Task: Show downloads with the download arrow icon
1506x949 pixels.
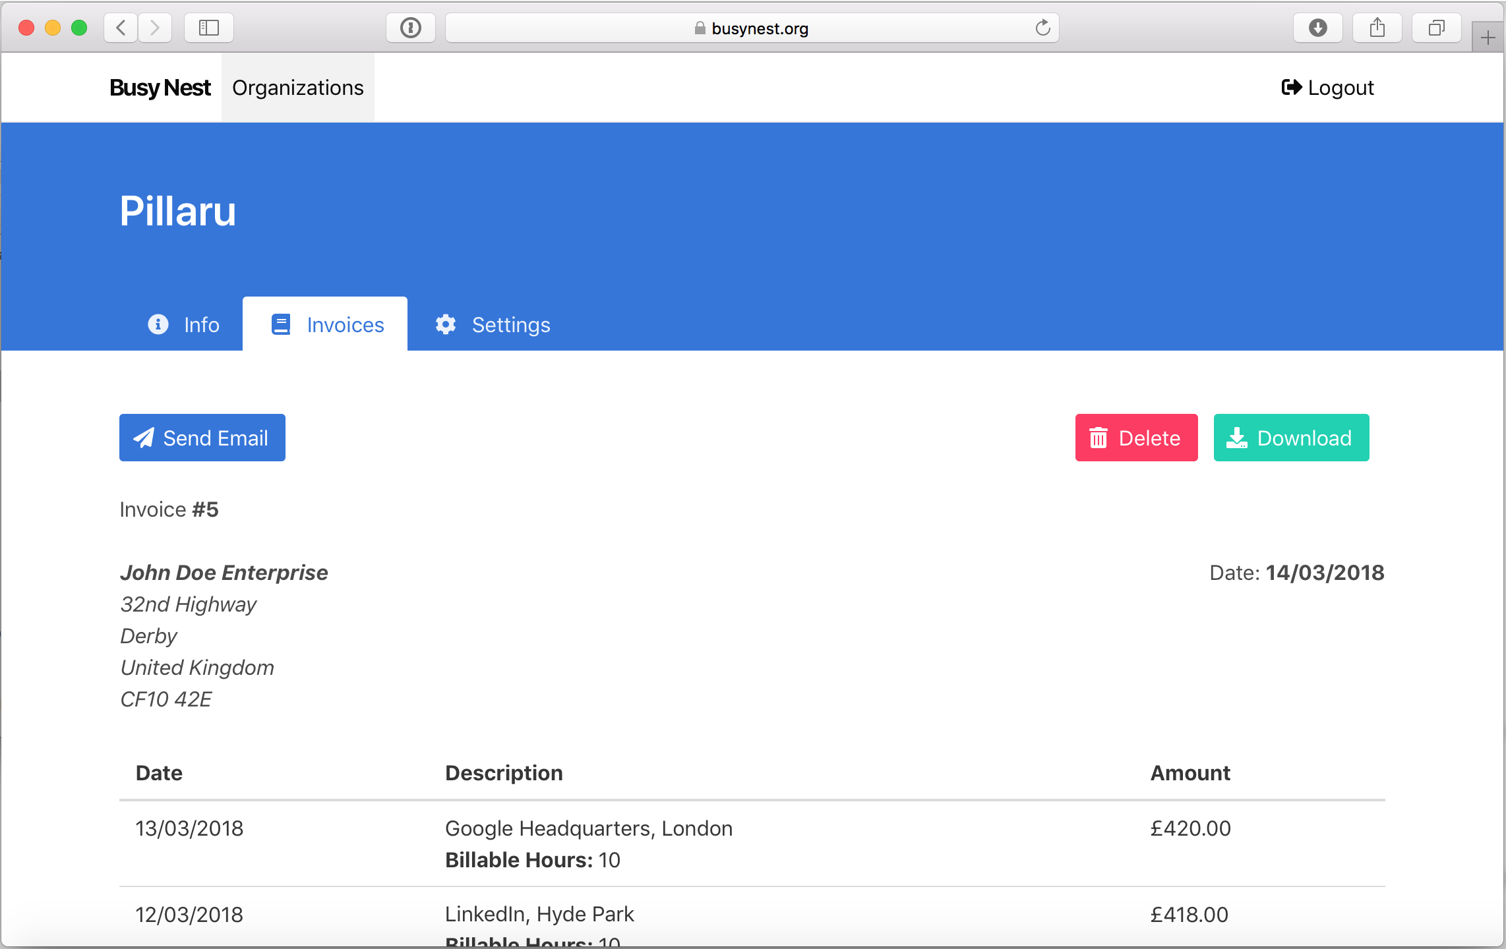Action: coord(1318,28)
